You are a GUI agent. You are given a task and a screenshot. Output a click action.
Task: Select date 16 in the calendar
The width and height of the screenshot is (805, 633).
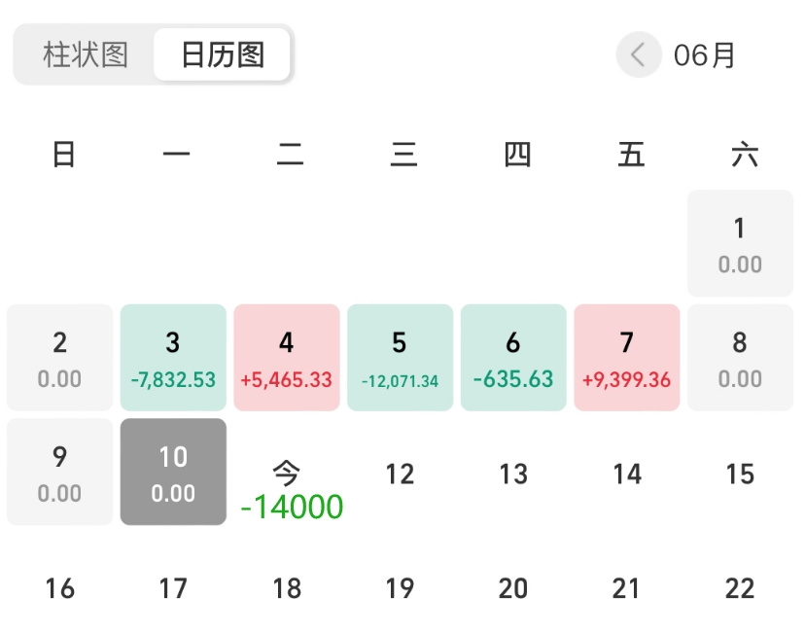coord(59,588)
